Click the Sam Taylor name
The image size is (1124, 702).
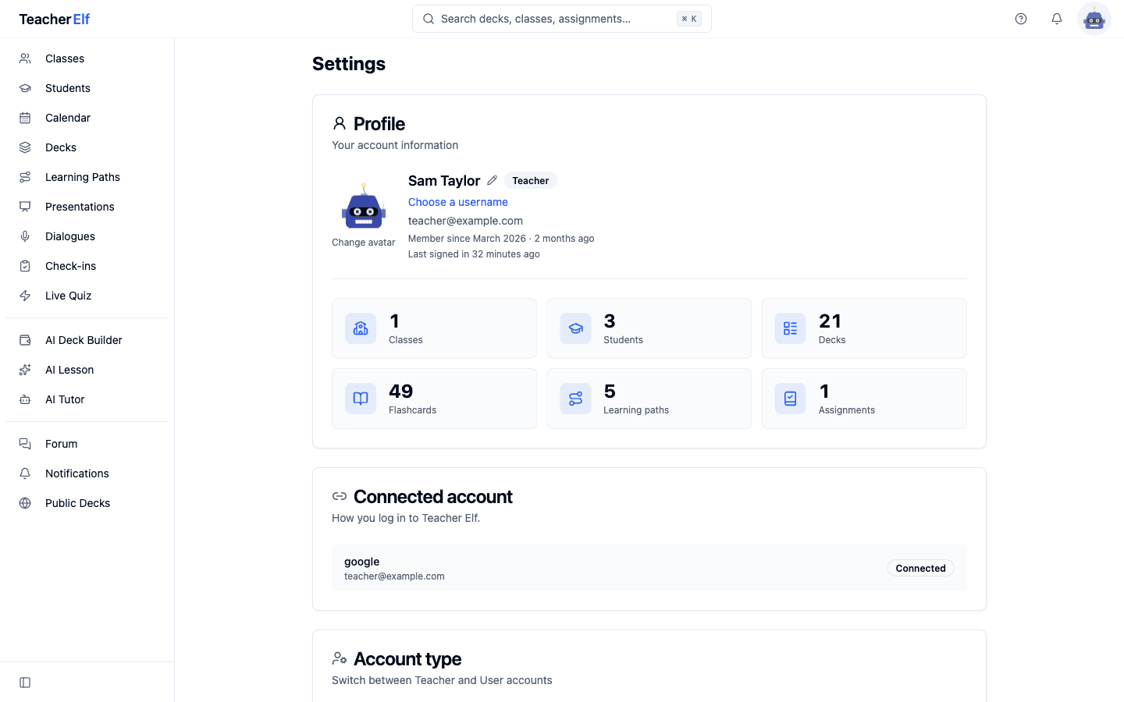click(444, 180)
